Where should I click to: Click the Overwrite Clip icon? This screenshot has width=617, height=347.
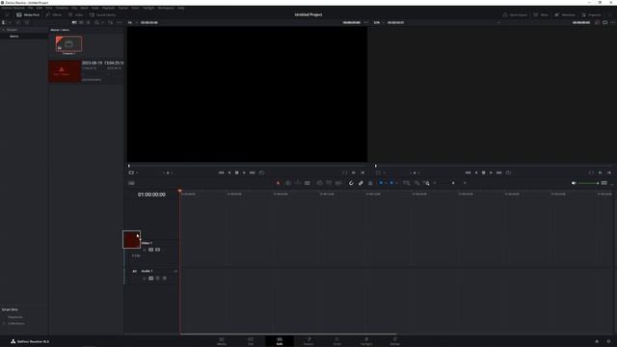pyautogui.click(x=329, y=183)
